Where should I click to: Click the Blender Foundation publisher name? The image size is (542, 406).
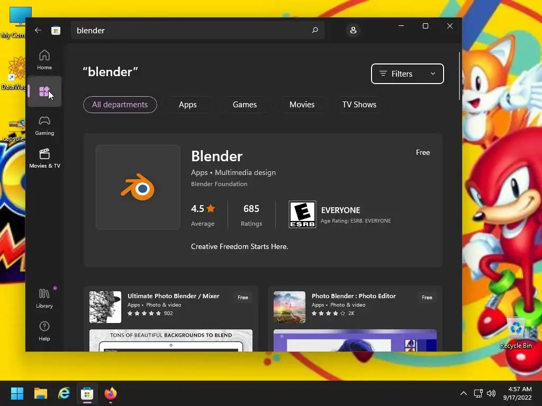219,184
